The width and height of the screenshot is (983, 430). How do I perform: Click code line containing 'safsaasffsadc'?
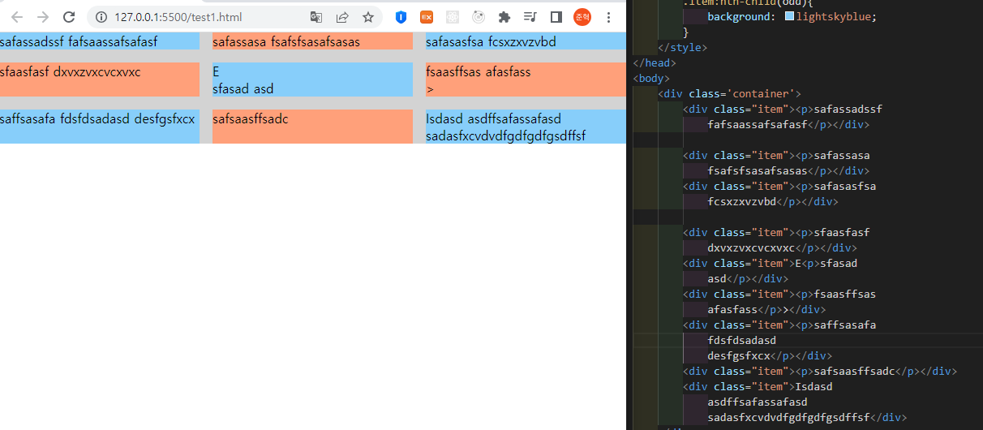tap(820, 371)
